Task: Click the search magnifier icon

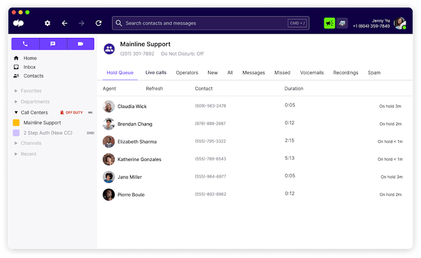Action: (119, 23)
